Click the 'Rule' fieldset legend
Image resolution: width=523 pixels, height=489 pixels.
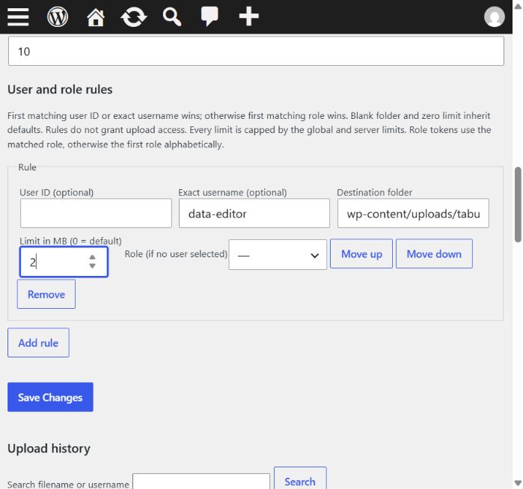(28, 167)
